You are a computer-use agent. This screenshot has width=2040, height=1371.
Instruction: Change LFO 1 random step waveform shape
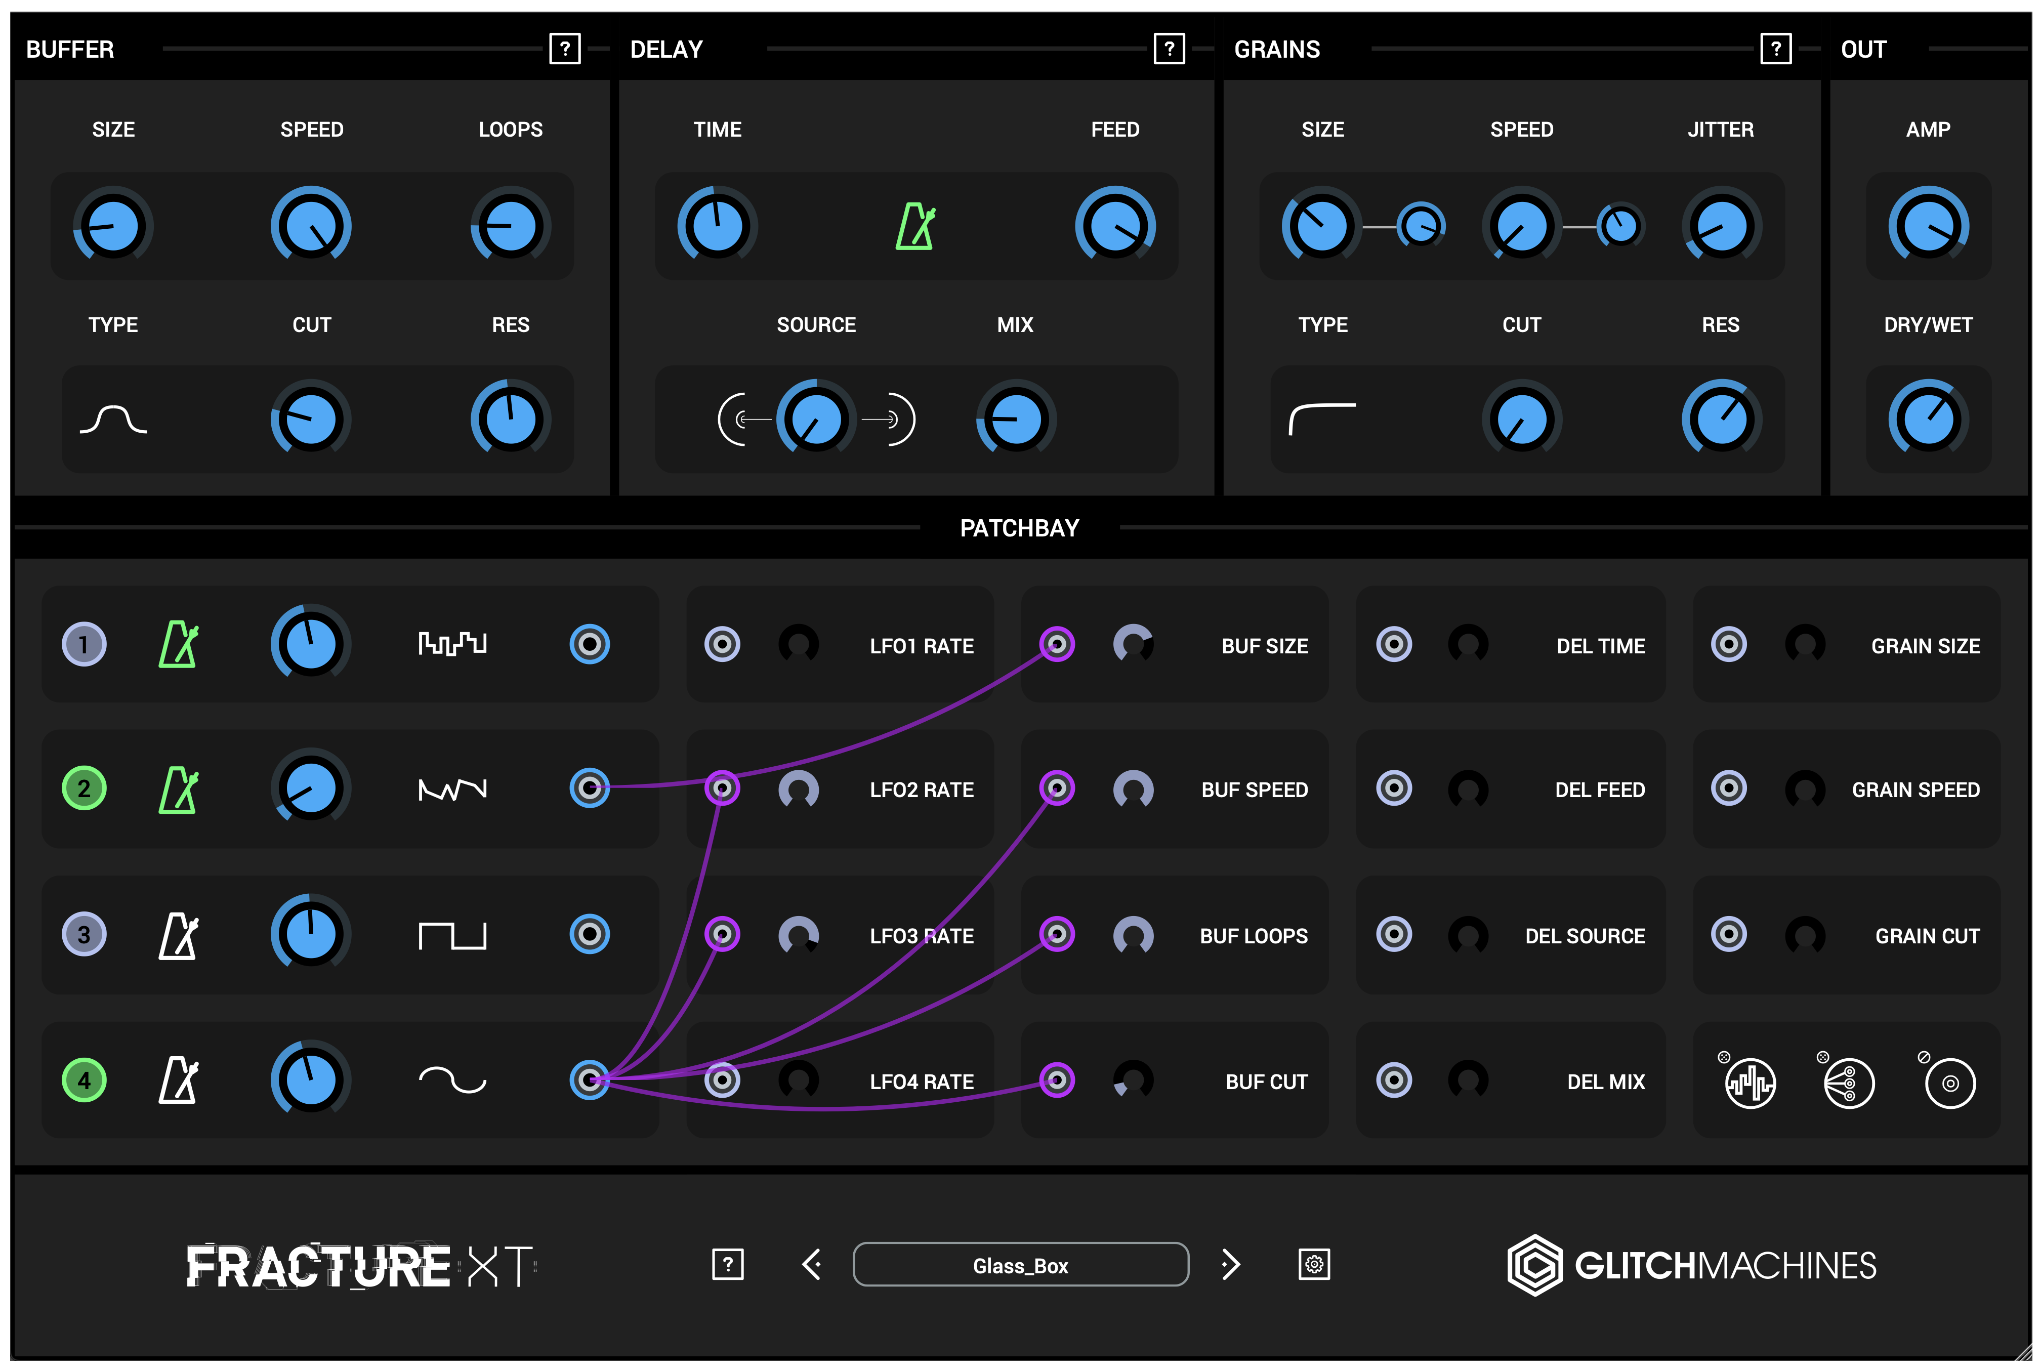pos(452,644)
